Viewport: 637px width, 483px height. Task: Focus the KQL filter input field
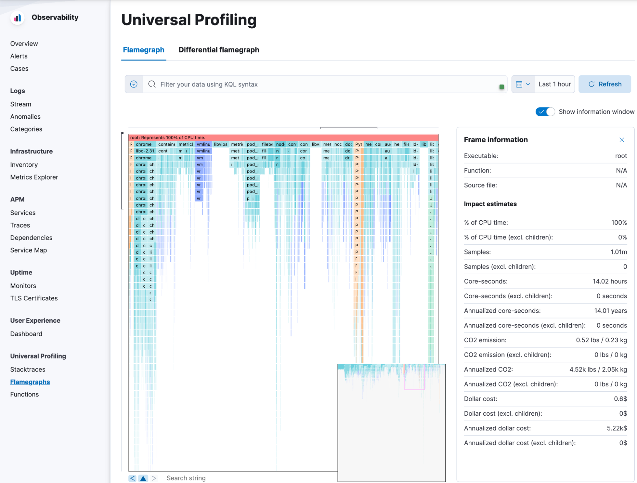(x=325, y=84)
